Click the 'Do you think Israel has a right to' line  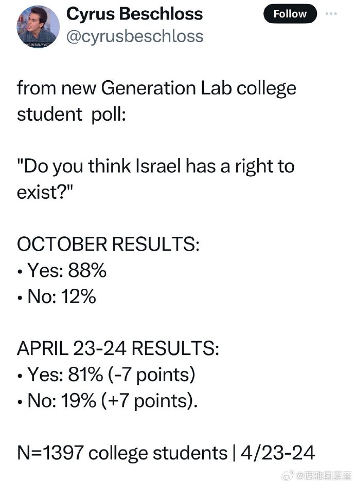click(156, 166)
